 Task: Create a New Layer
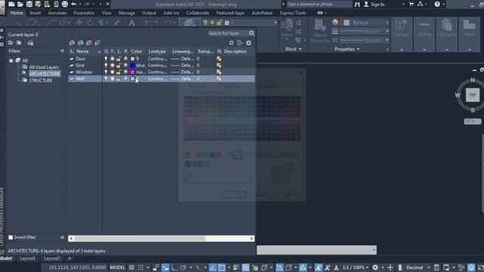pos(73,43)
